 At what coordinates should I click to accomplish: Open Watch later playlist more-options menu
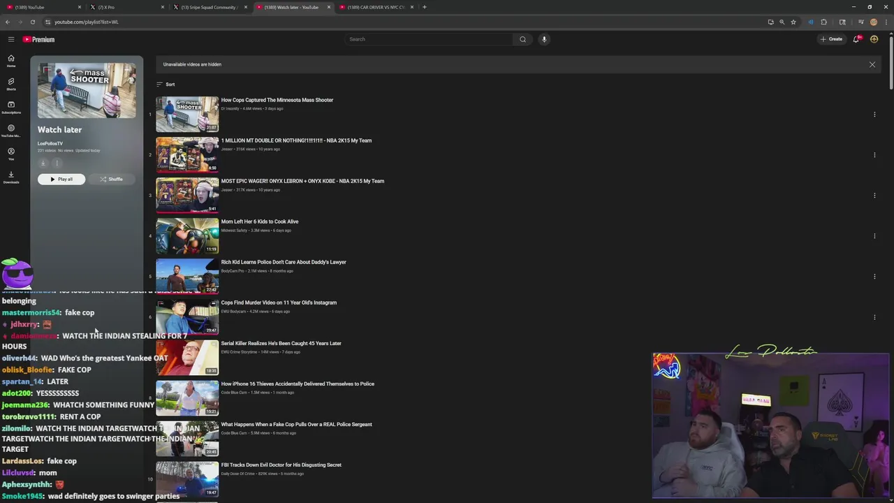click(57, 163)
